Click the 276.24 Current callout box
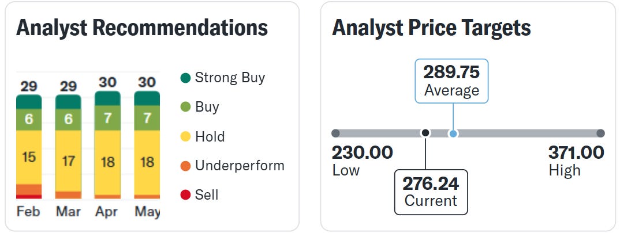Image resolution: width=620 pixels, height=233 pixels. (x=431, y=192)
